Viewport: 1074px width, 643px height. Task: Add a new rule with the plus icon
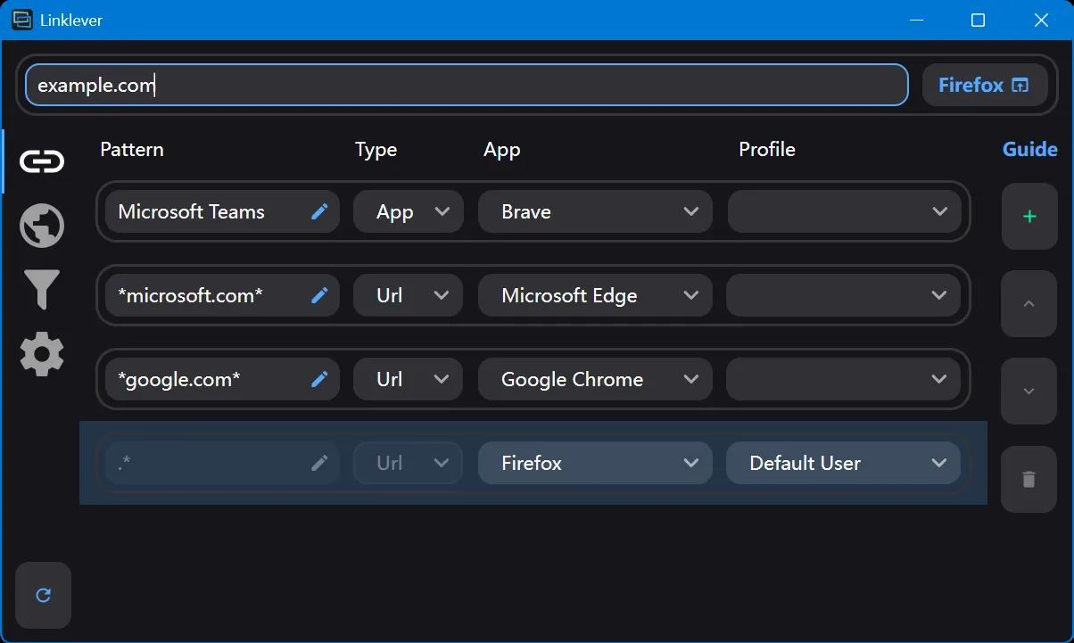(1029, 216)
